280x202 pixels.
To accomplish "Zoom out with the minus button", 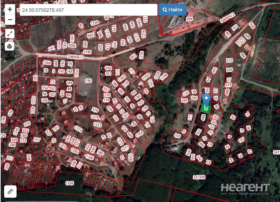I will pyautogui.click(x=10, y=19).
